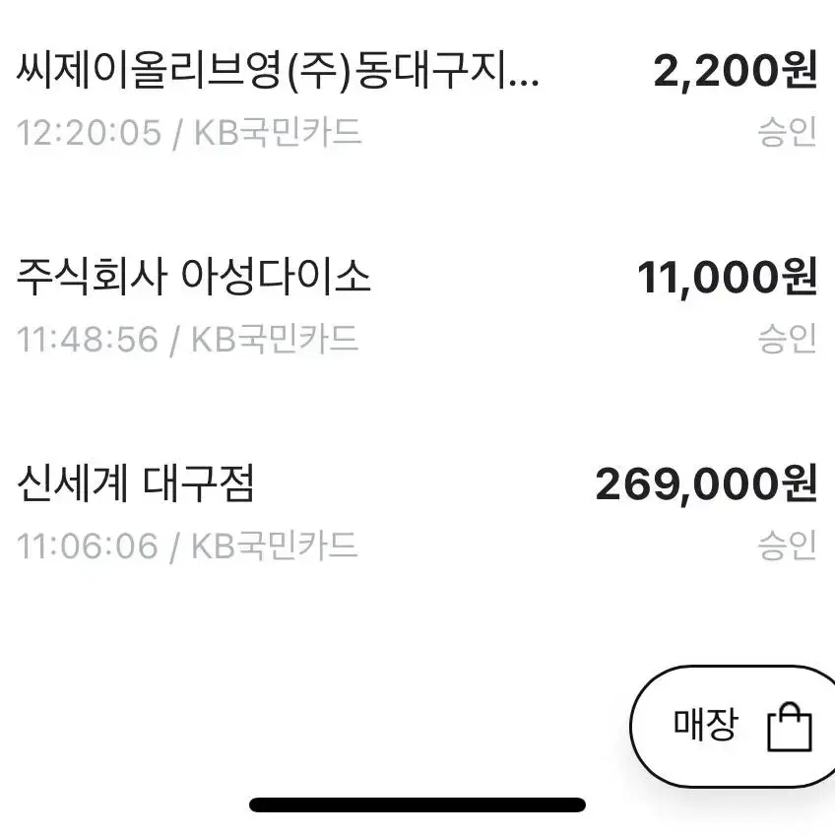Tap the shopping bag icon
Image resolution: width=835 pixels, height=835 pixels.
pyautogui.click(x=790, y=727)
